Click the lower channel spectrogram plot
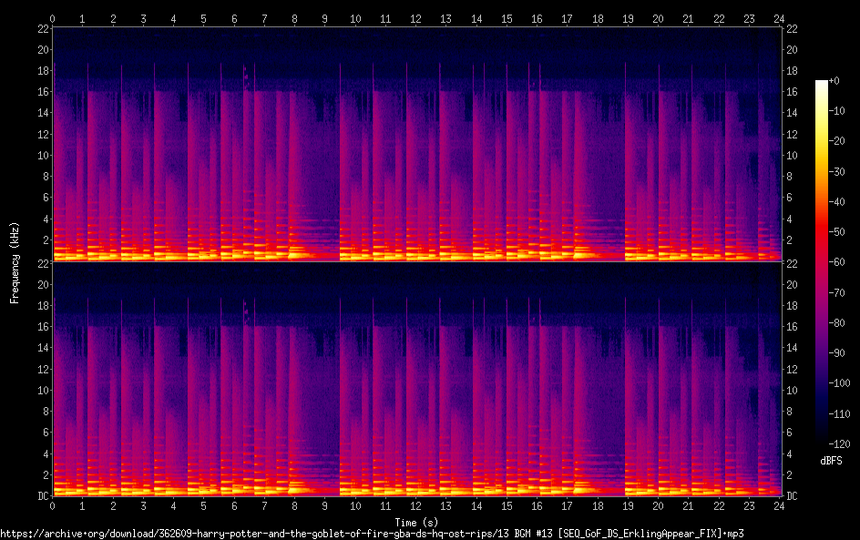The image size is (860, 540). click(417, 380)
